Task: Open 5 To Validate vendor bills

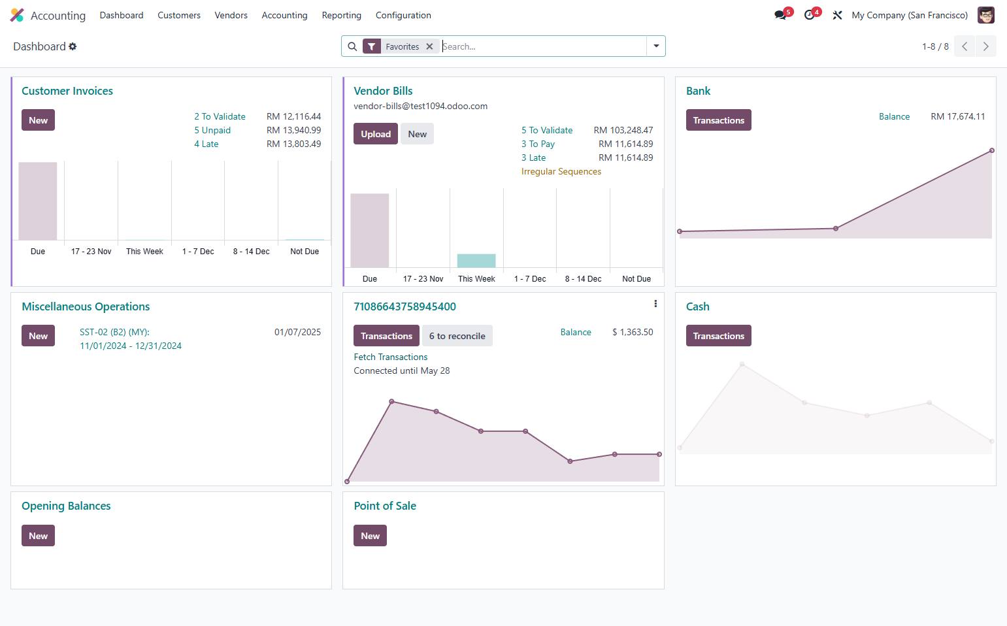Action: pos(547,130)
